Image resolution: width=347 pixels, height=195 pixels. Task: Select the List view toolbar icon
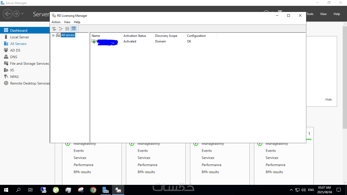pos(67,29)
